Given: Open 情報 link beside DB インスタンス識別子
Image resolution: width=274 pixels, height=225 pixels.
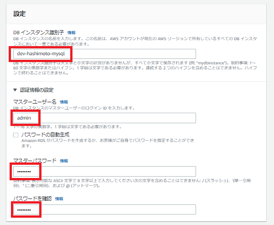Looking at the screenshot, I should click(x=72, y=33).
